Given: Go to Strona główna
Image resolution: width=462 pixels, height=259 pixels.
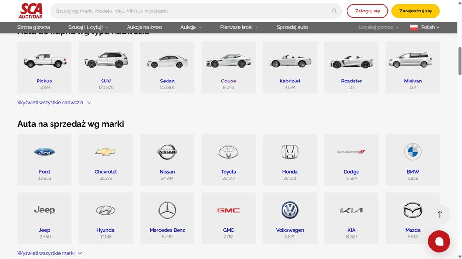Looking at the screenshot, I should [x=34, y=27].
